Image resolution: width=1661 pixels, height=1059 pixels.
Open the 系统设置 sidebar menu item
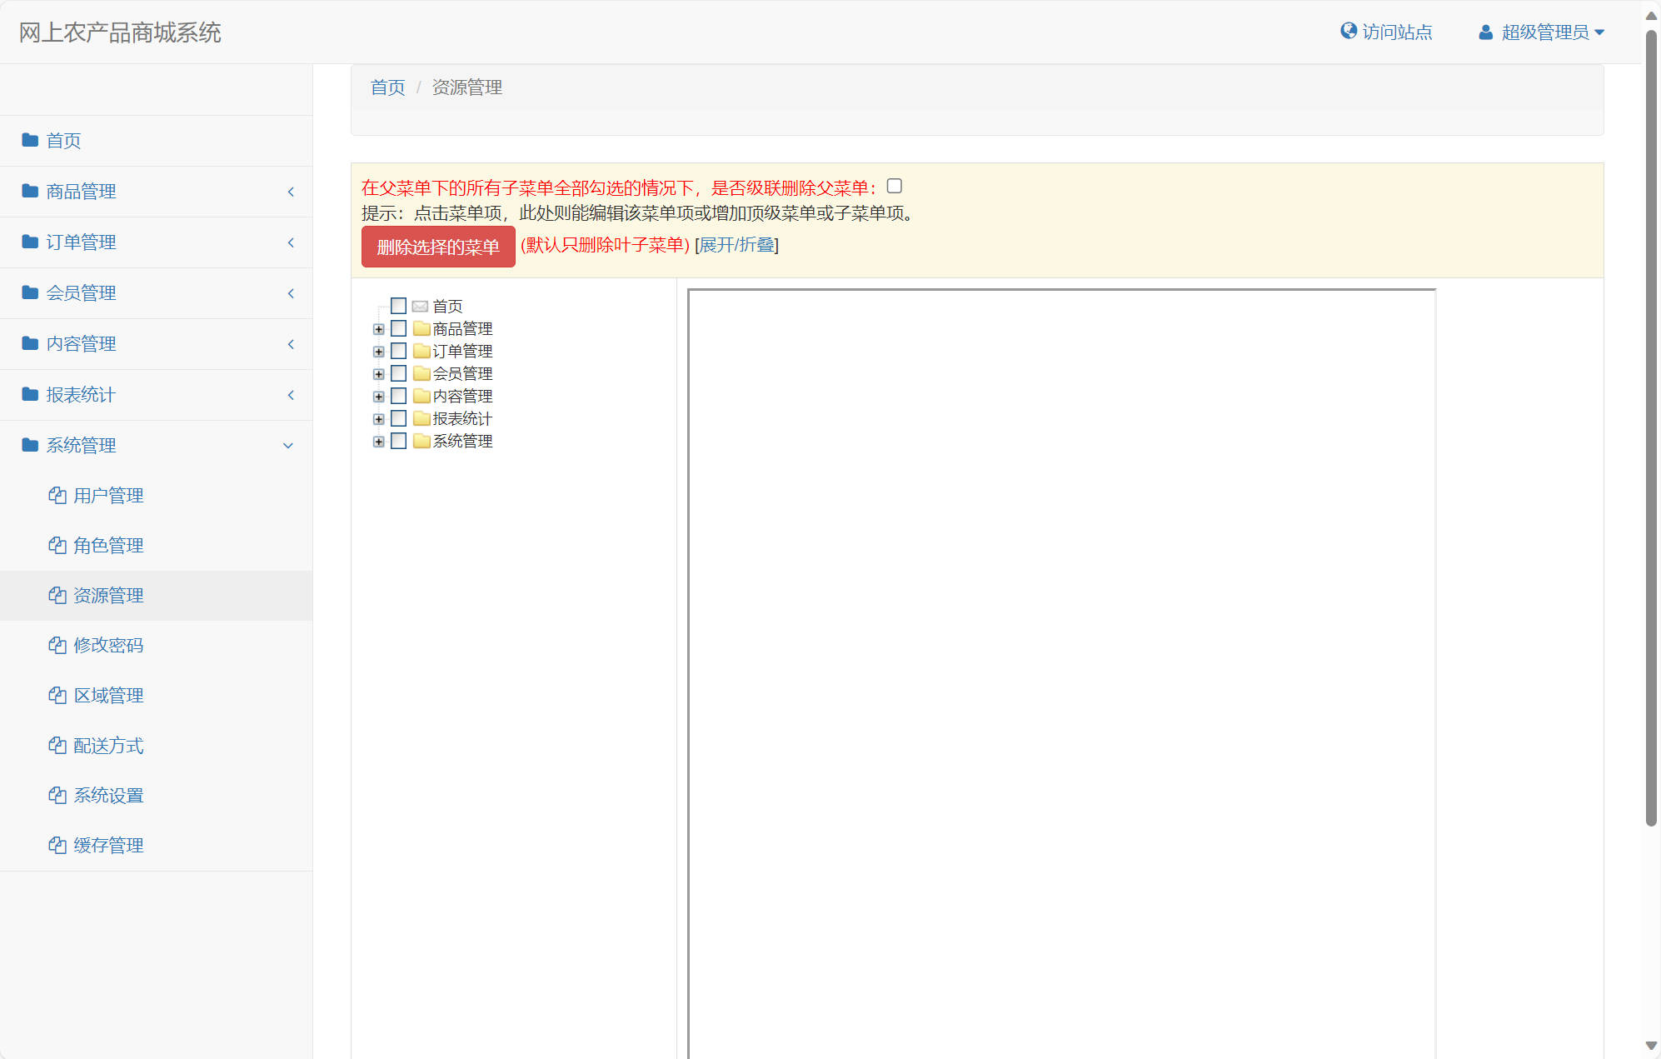(108, 796)
